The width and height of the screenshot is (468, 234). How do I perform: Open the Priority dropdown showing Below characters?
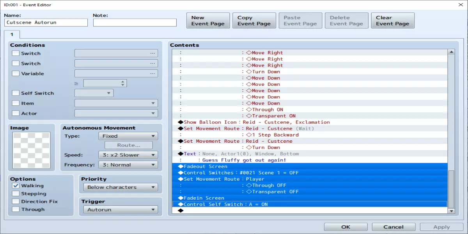pos(120,187)
